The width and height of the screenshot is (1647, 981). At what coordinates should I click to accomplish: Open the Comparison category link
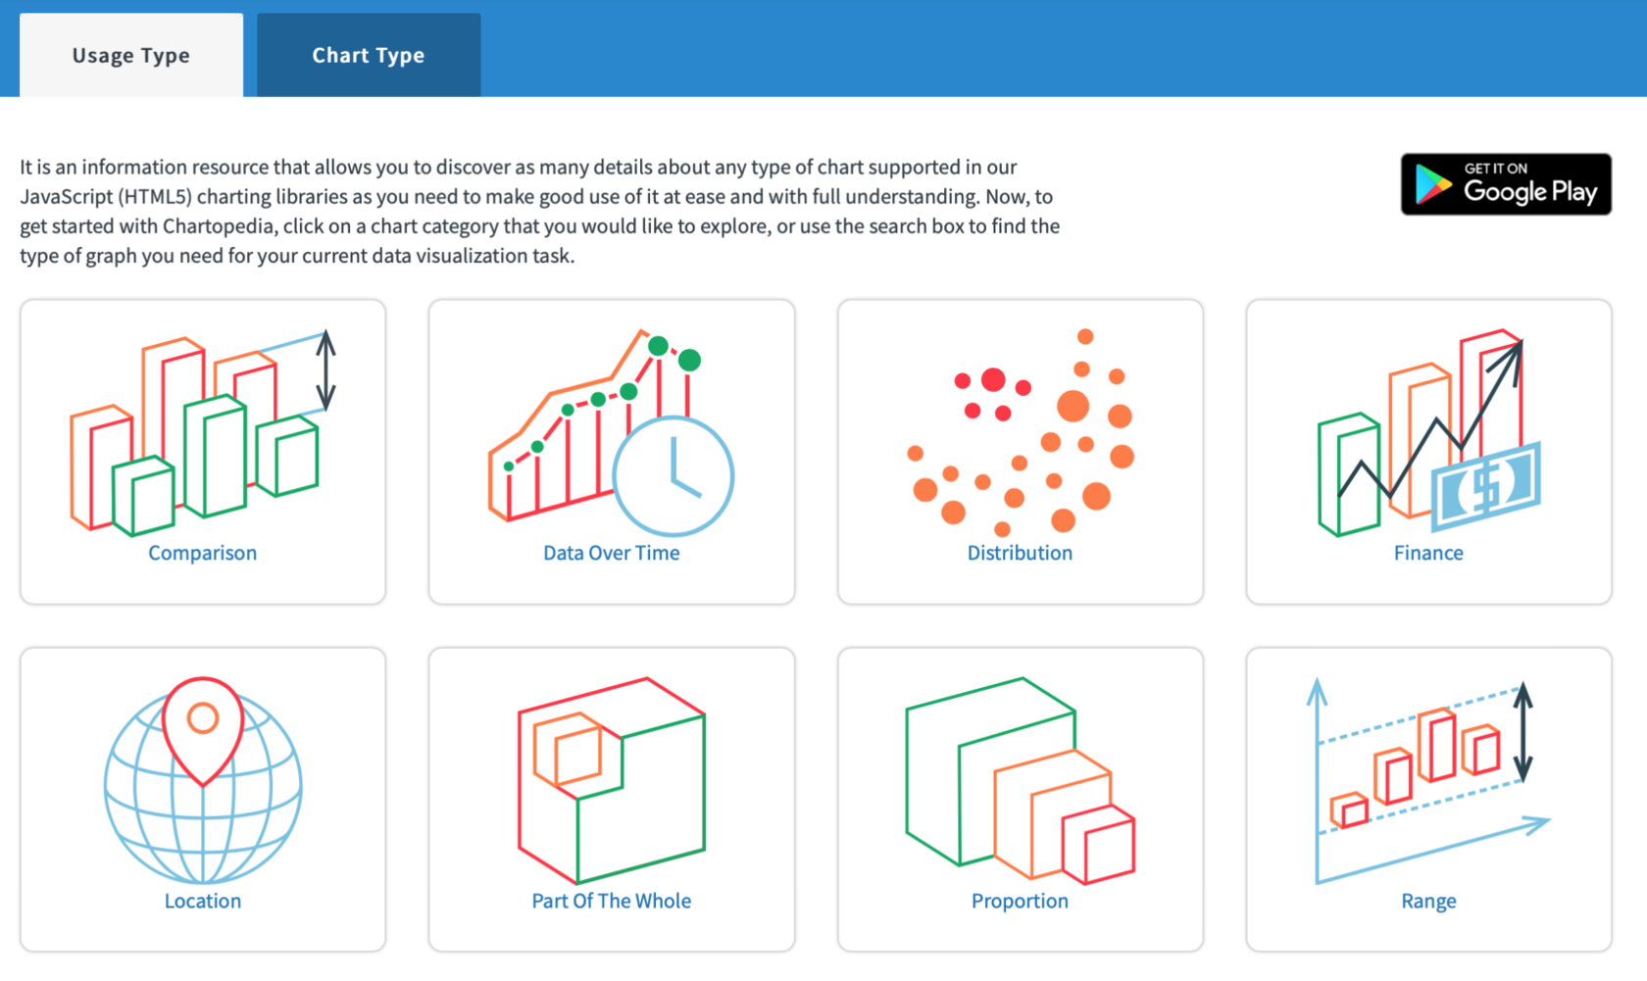pos(202,552)
